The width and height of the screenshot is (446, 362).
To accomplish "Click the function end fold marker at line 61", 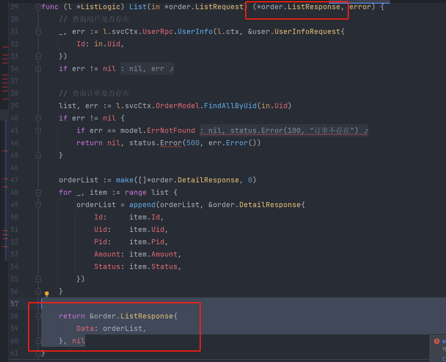I will coord(38,353).
